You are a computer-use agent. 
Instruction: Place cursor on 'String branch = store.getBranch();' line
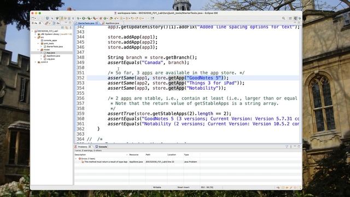click(x=152, y=57)
